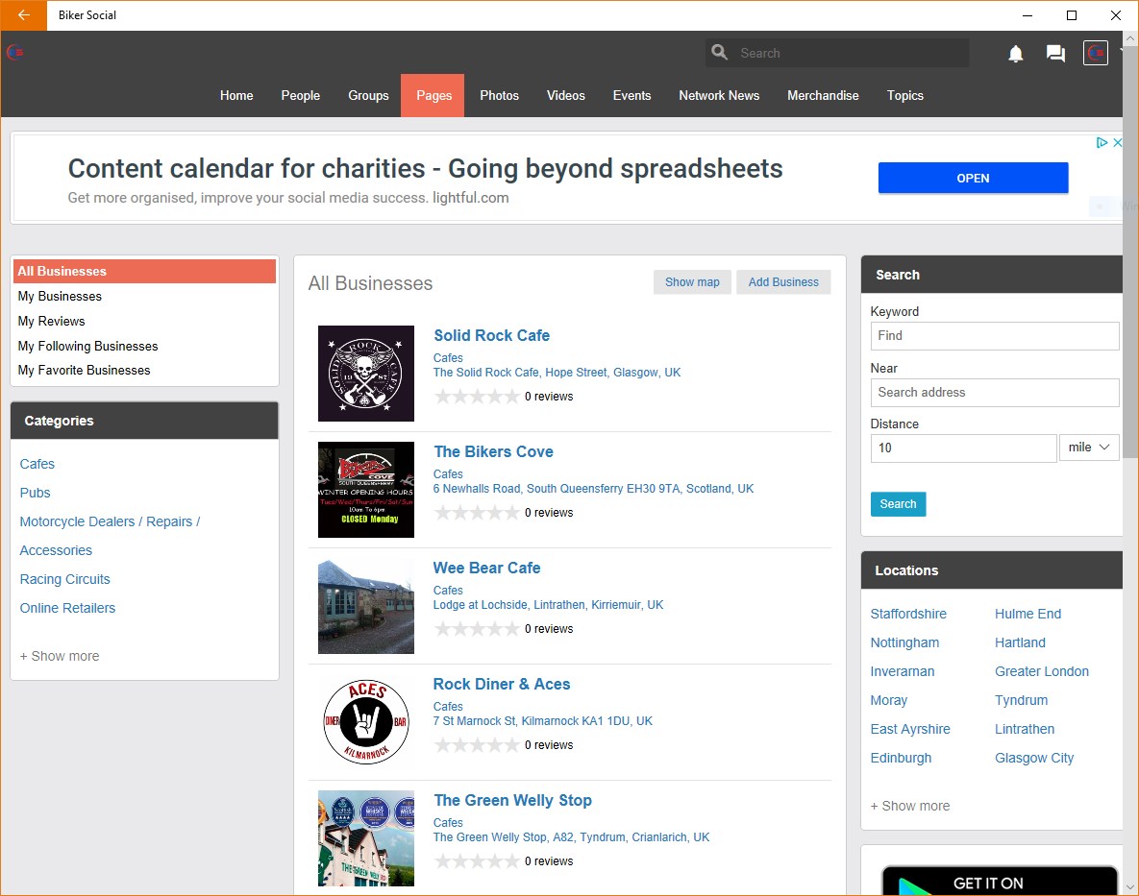Image resolution: width=1139 pixels, height=896 pixels.
Task: Open My Following Businesses
Action: coord(87,346)
